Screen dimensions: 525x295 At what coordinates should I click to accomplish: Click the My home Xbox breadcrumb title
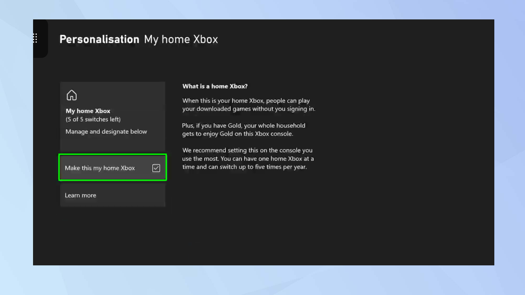pos(181,39)
